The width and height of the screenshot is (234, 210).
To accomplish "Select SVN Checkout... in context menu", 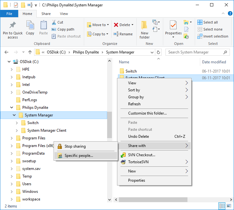I will pyautogui.click(x=142, y=155).
